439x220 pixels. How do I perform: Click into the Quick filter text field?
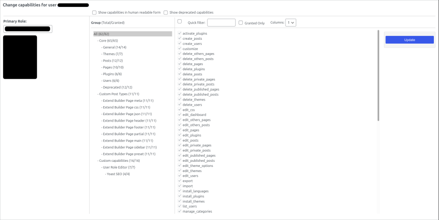point(221,23)
